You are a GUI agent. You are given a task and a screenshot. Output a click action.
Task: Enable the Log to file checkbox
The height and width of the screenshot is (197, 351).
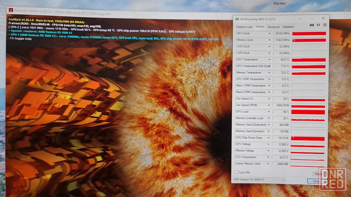tap(236, 172)
